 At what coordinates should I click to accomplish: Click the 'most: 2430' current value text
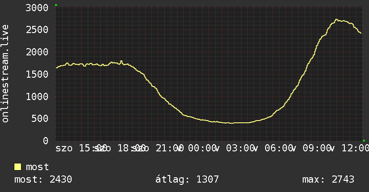(x=43, y=179)
